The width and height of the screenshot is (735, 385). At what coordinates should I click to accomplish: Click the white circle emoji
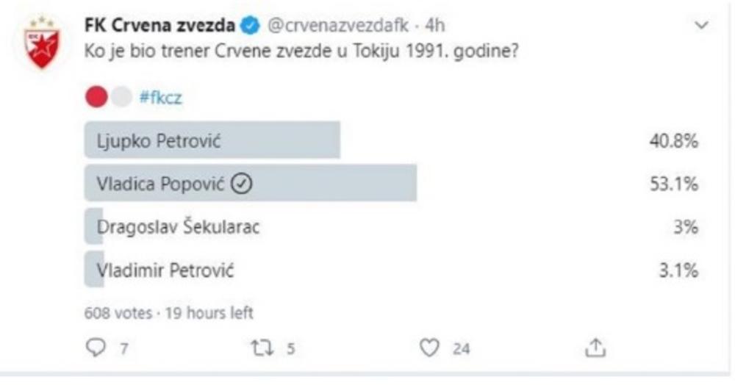tap(122, 98)
